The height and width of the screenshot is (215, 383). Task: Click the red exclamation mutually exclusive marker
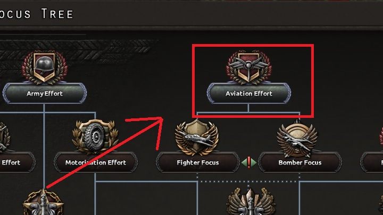click(248, 162)
